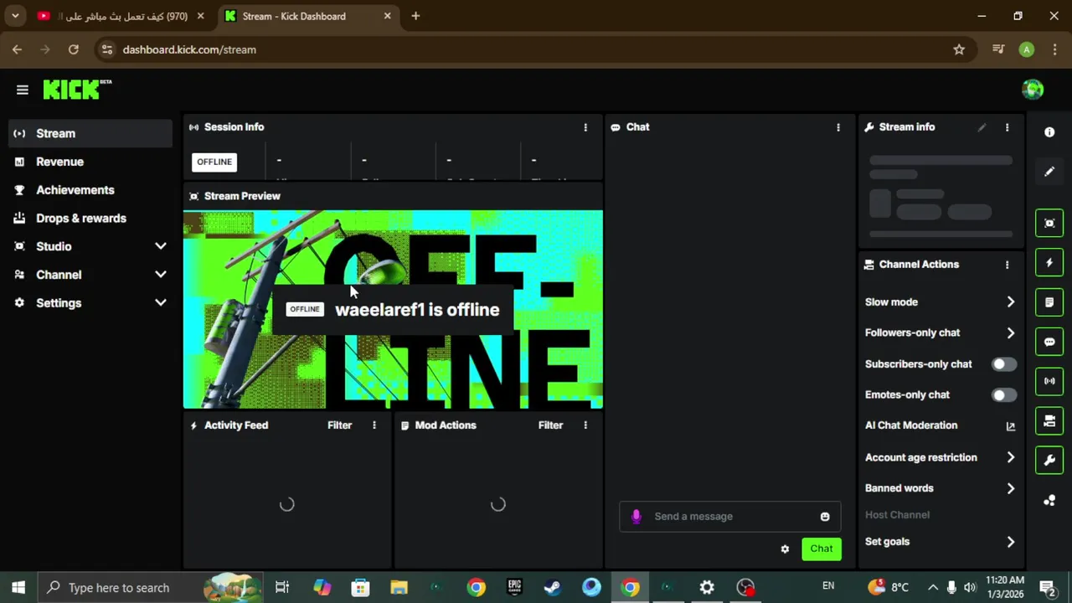Open Activity Feed three-dot options
The width and height of the screenshot is (1072, 603).
(374, 425)
